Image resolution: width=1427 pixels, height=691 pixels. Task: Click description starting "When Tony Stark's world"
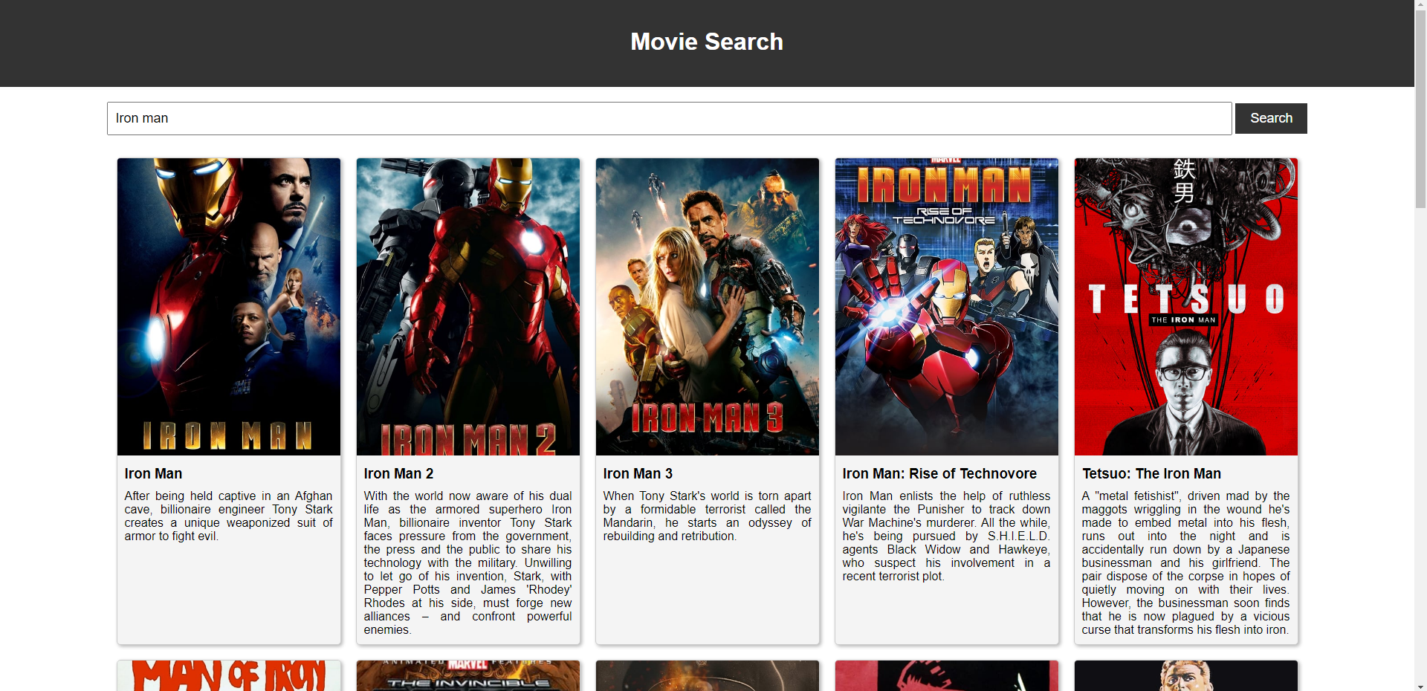[708, 516]
